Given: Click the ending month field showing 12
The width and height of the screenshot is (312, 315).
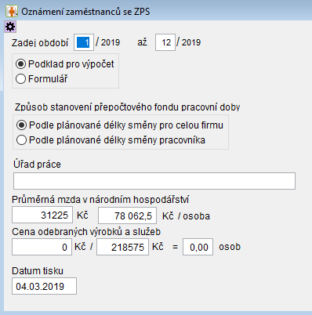Looking at the screenshot, I should (x=165, y=42).
